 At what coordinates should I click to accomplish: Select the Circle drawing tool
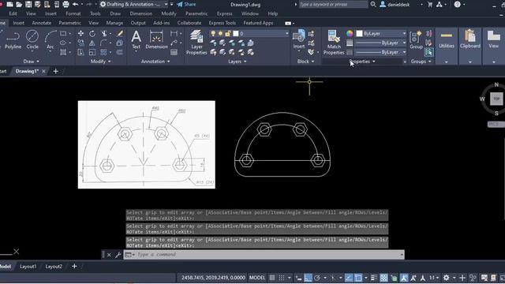tap(32, 39)
